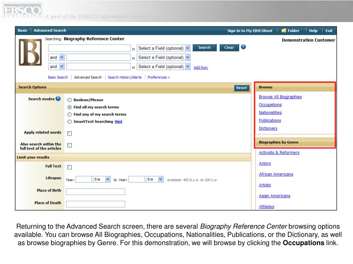Open the third row 'and' operator dropdown
353x264 pixels.
point(57,67)
